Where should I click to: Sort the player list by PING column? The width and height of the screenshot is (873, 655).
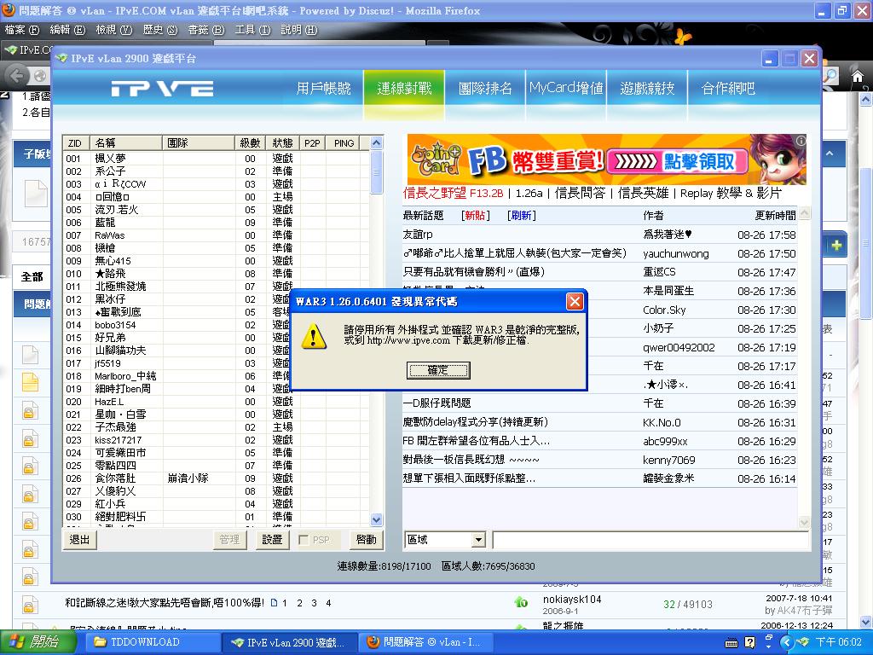point(344,143)
